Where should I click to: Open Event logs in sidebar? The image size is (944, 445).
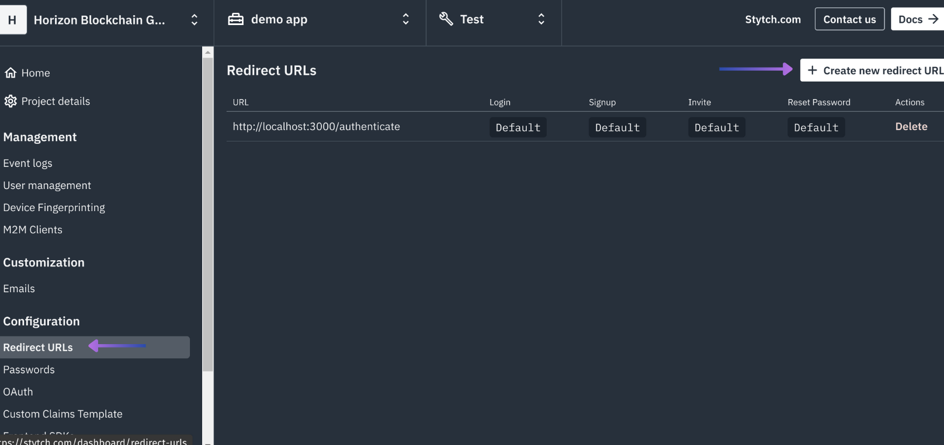pos(27,163)
